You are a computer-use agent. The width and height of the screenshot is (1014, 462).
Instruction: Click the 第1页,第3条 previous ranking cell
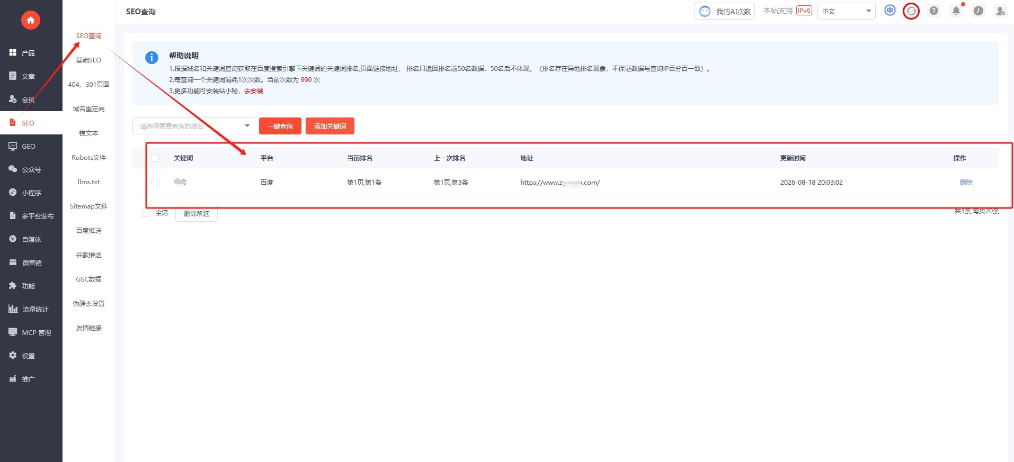click(451, 183)
